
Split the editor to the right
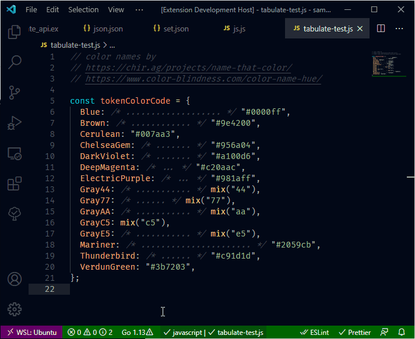[x=381, y=29]
